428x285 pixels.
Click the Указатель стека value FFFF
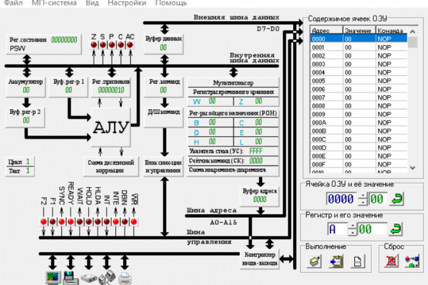256,151
